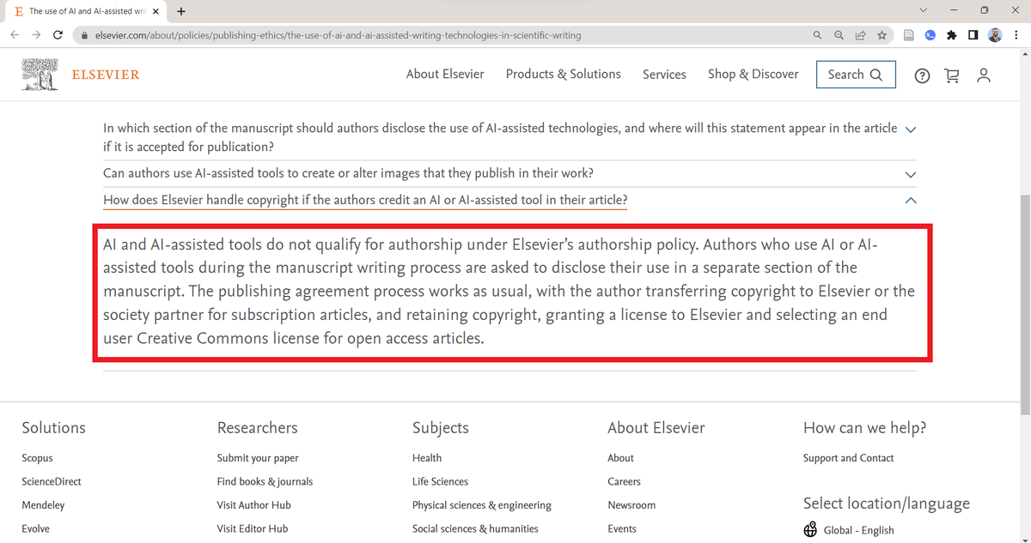Open the Life Sciences link
The height and width of the screenshot is (543, 1031).
tap(440, 481)
